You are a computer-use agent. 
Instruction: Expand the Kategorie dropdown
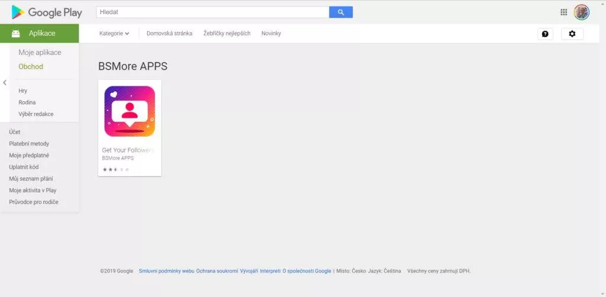[114, 34]
